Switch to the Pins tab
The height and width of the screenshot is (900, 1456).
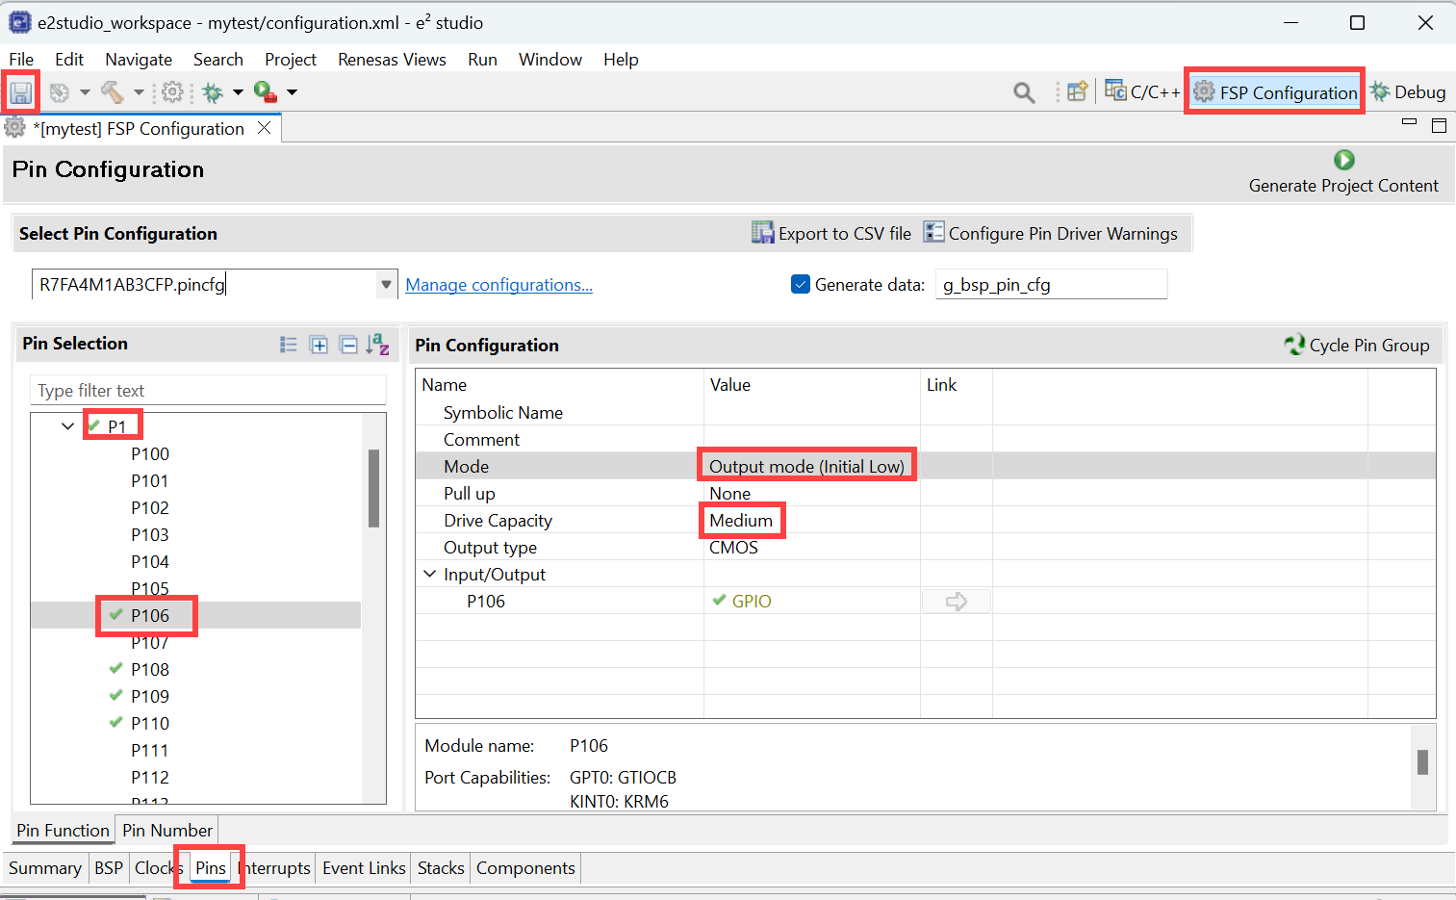click(x=211, y=867)
